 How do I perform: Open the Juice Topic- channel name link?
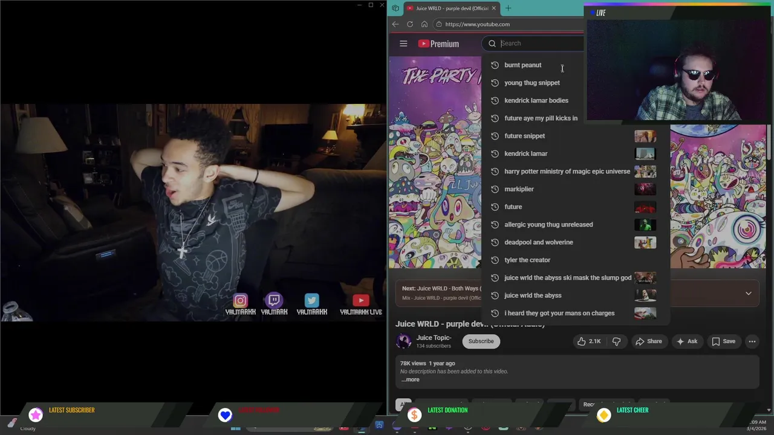[x=434, y=338]
